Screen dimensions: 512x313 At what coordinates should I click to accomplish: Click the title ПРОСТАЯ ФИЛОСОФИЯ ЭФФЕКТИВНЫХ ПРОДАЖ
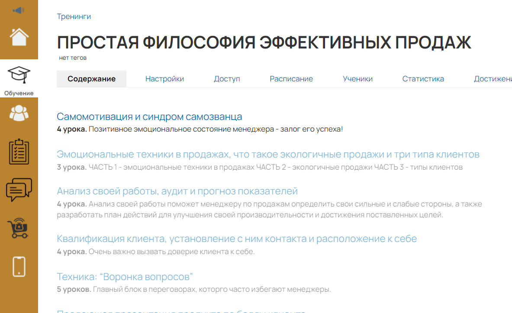point(264,42)
